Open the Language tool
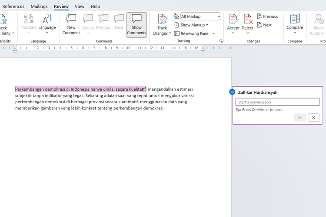Viewport: 326px width, 217px height. click(47, 22)
